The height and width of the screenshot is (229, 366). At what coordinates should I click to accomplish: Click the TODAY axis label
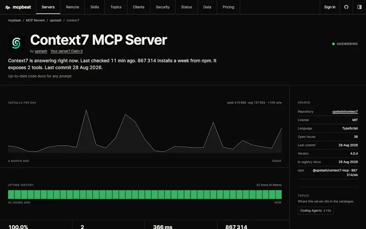click(277, 161)
